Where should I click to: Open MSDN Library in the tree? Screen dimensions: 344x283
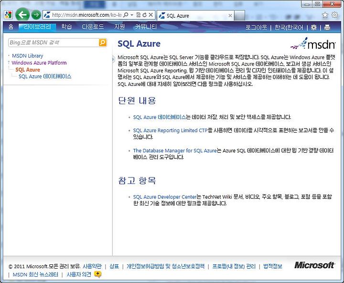tap(27, 56)
